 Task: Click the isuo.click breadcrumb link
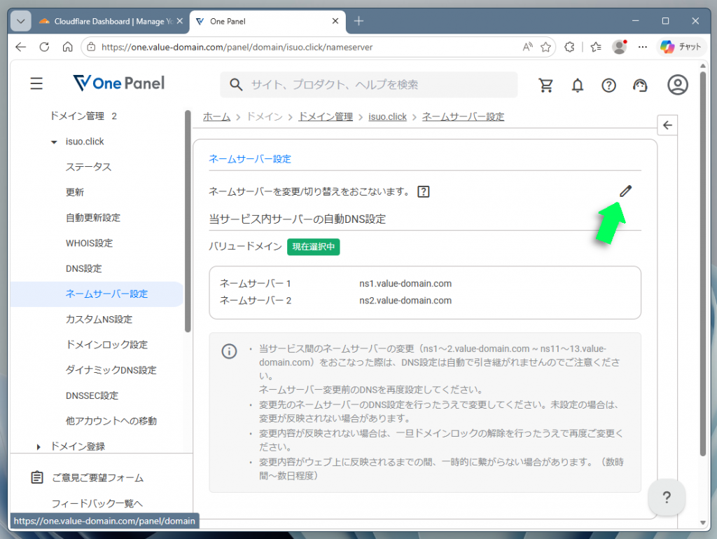(387, 116)
